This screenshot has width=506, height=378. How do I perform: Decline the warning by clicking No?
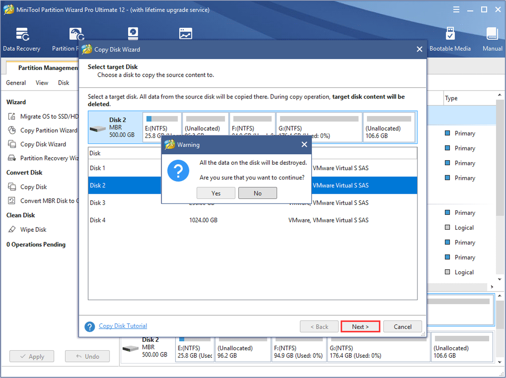(258, 193)
